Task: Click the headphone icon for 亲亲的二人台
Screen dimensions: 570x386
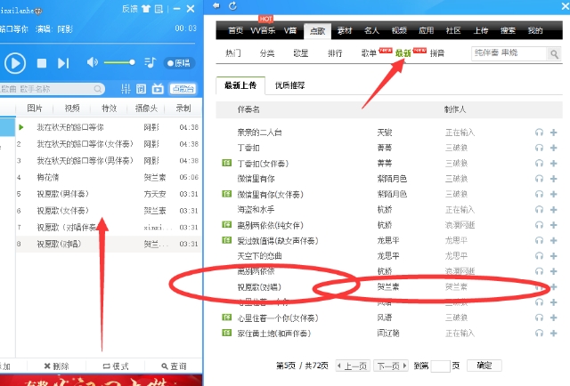Action: (538, 132)
